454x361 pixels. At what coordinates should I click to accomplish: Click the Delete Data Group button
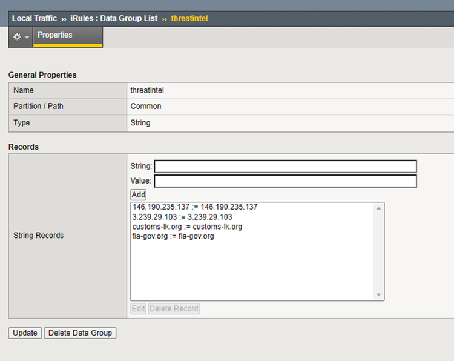80,333
